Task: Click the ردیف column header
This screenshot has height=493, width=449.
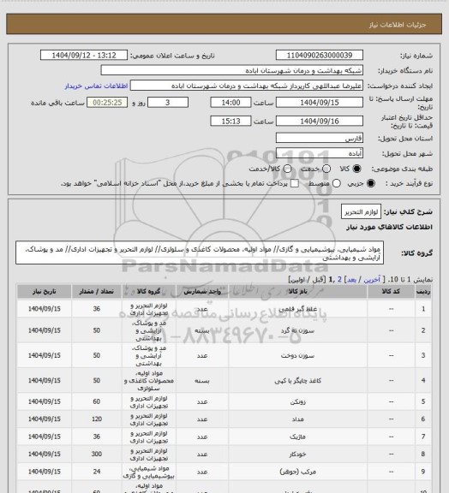Action: [x=423, y=292]
